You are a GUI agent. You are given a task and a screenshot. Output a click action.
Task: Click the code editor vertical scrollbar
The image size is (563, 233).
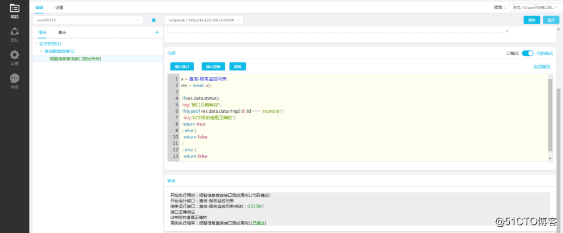pos(550,115)
